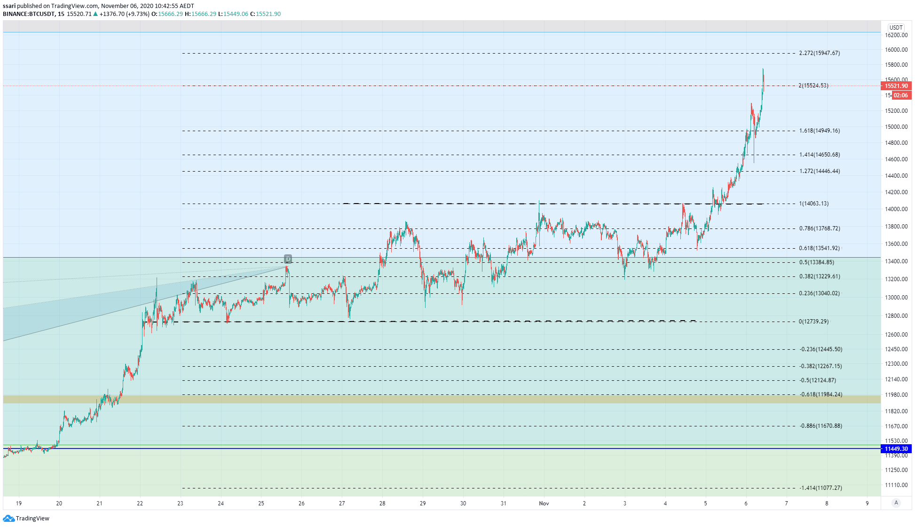Select Fibonacci label 2.272(15947.67)
The image size is (915, 527).
(x=820, y=53)
